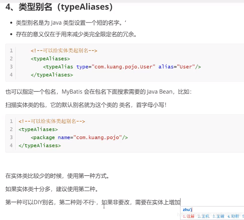The width and height of the screenshot is (244, 220).
Task: Click paragraph 如果实体类十分多，建议使用第二种
Action: [x=52, y=189]
